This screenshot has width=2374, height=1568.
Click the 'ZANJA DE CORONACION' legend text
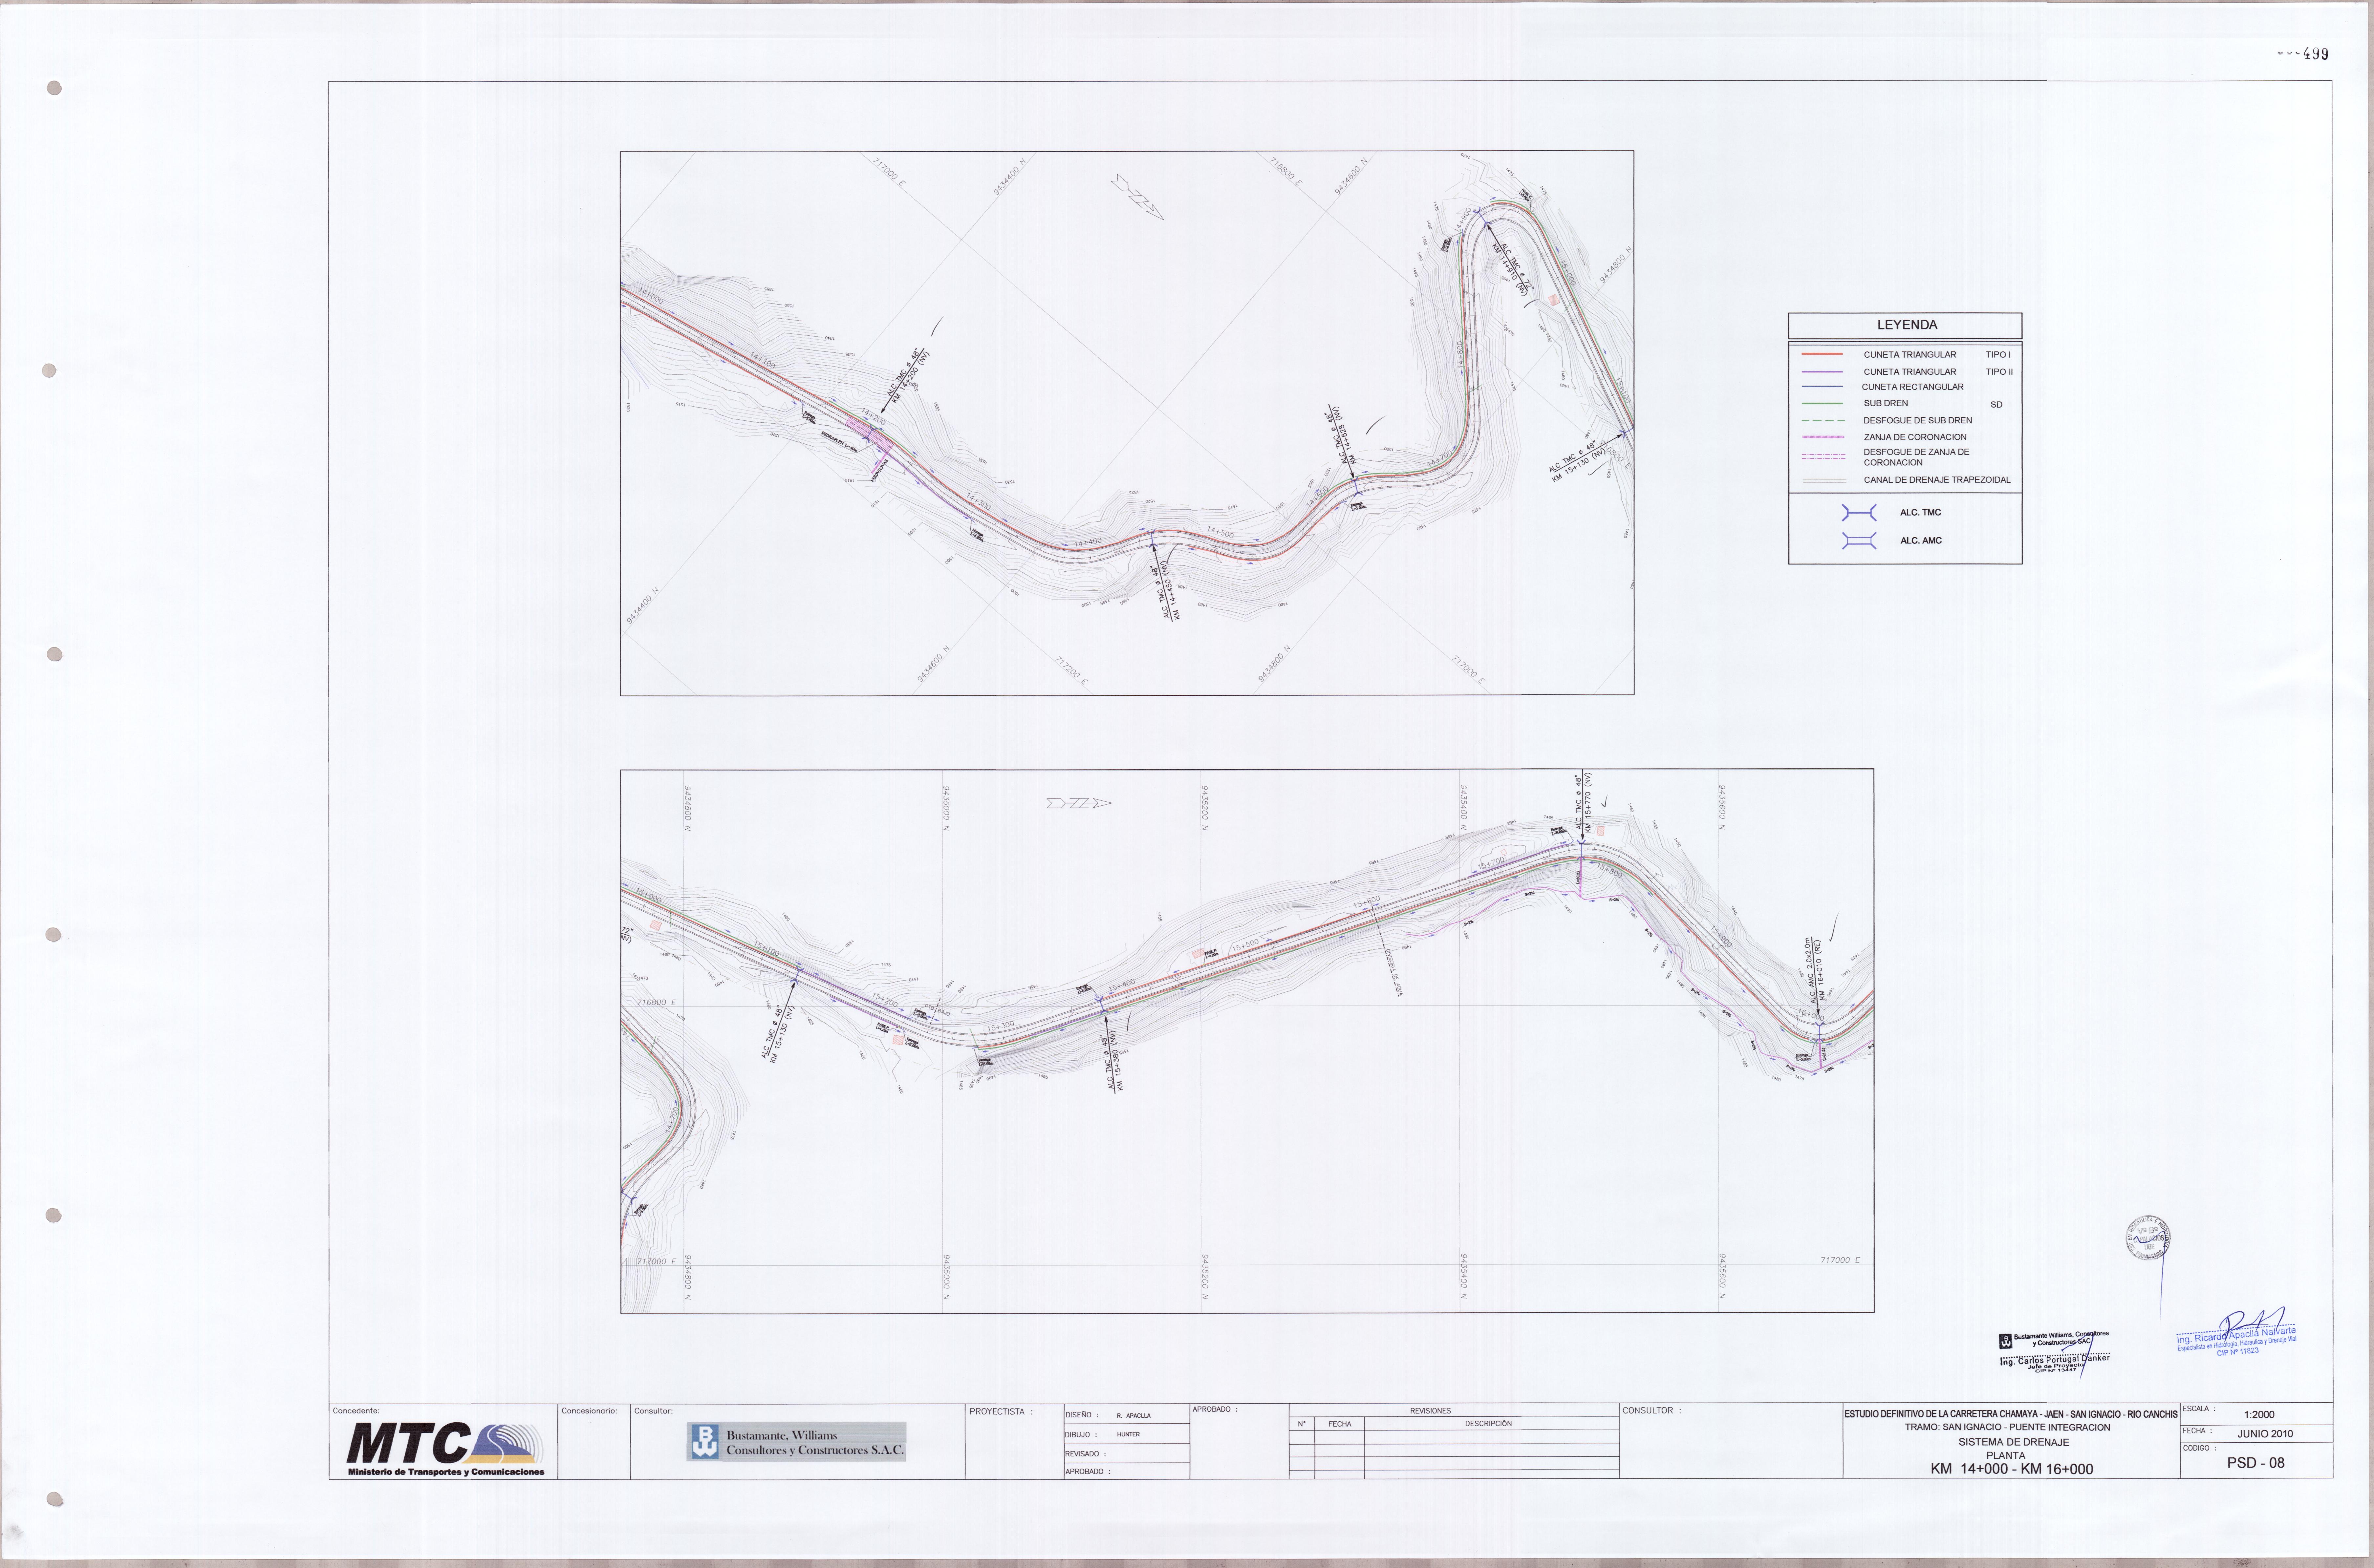pos(1915,437)
